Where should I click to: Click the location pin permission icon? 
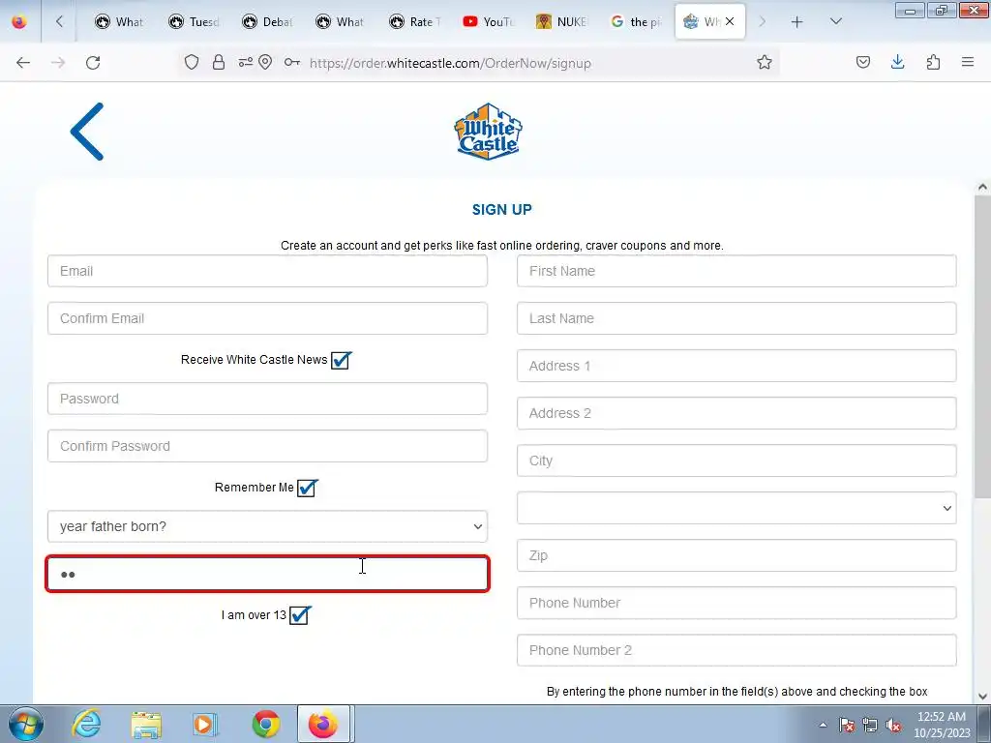[x=265, y=63]
